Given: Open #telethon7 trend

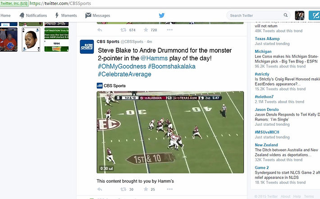Looking at the screenshot, I should click(x=264, y=97).
